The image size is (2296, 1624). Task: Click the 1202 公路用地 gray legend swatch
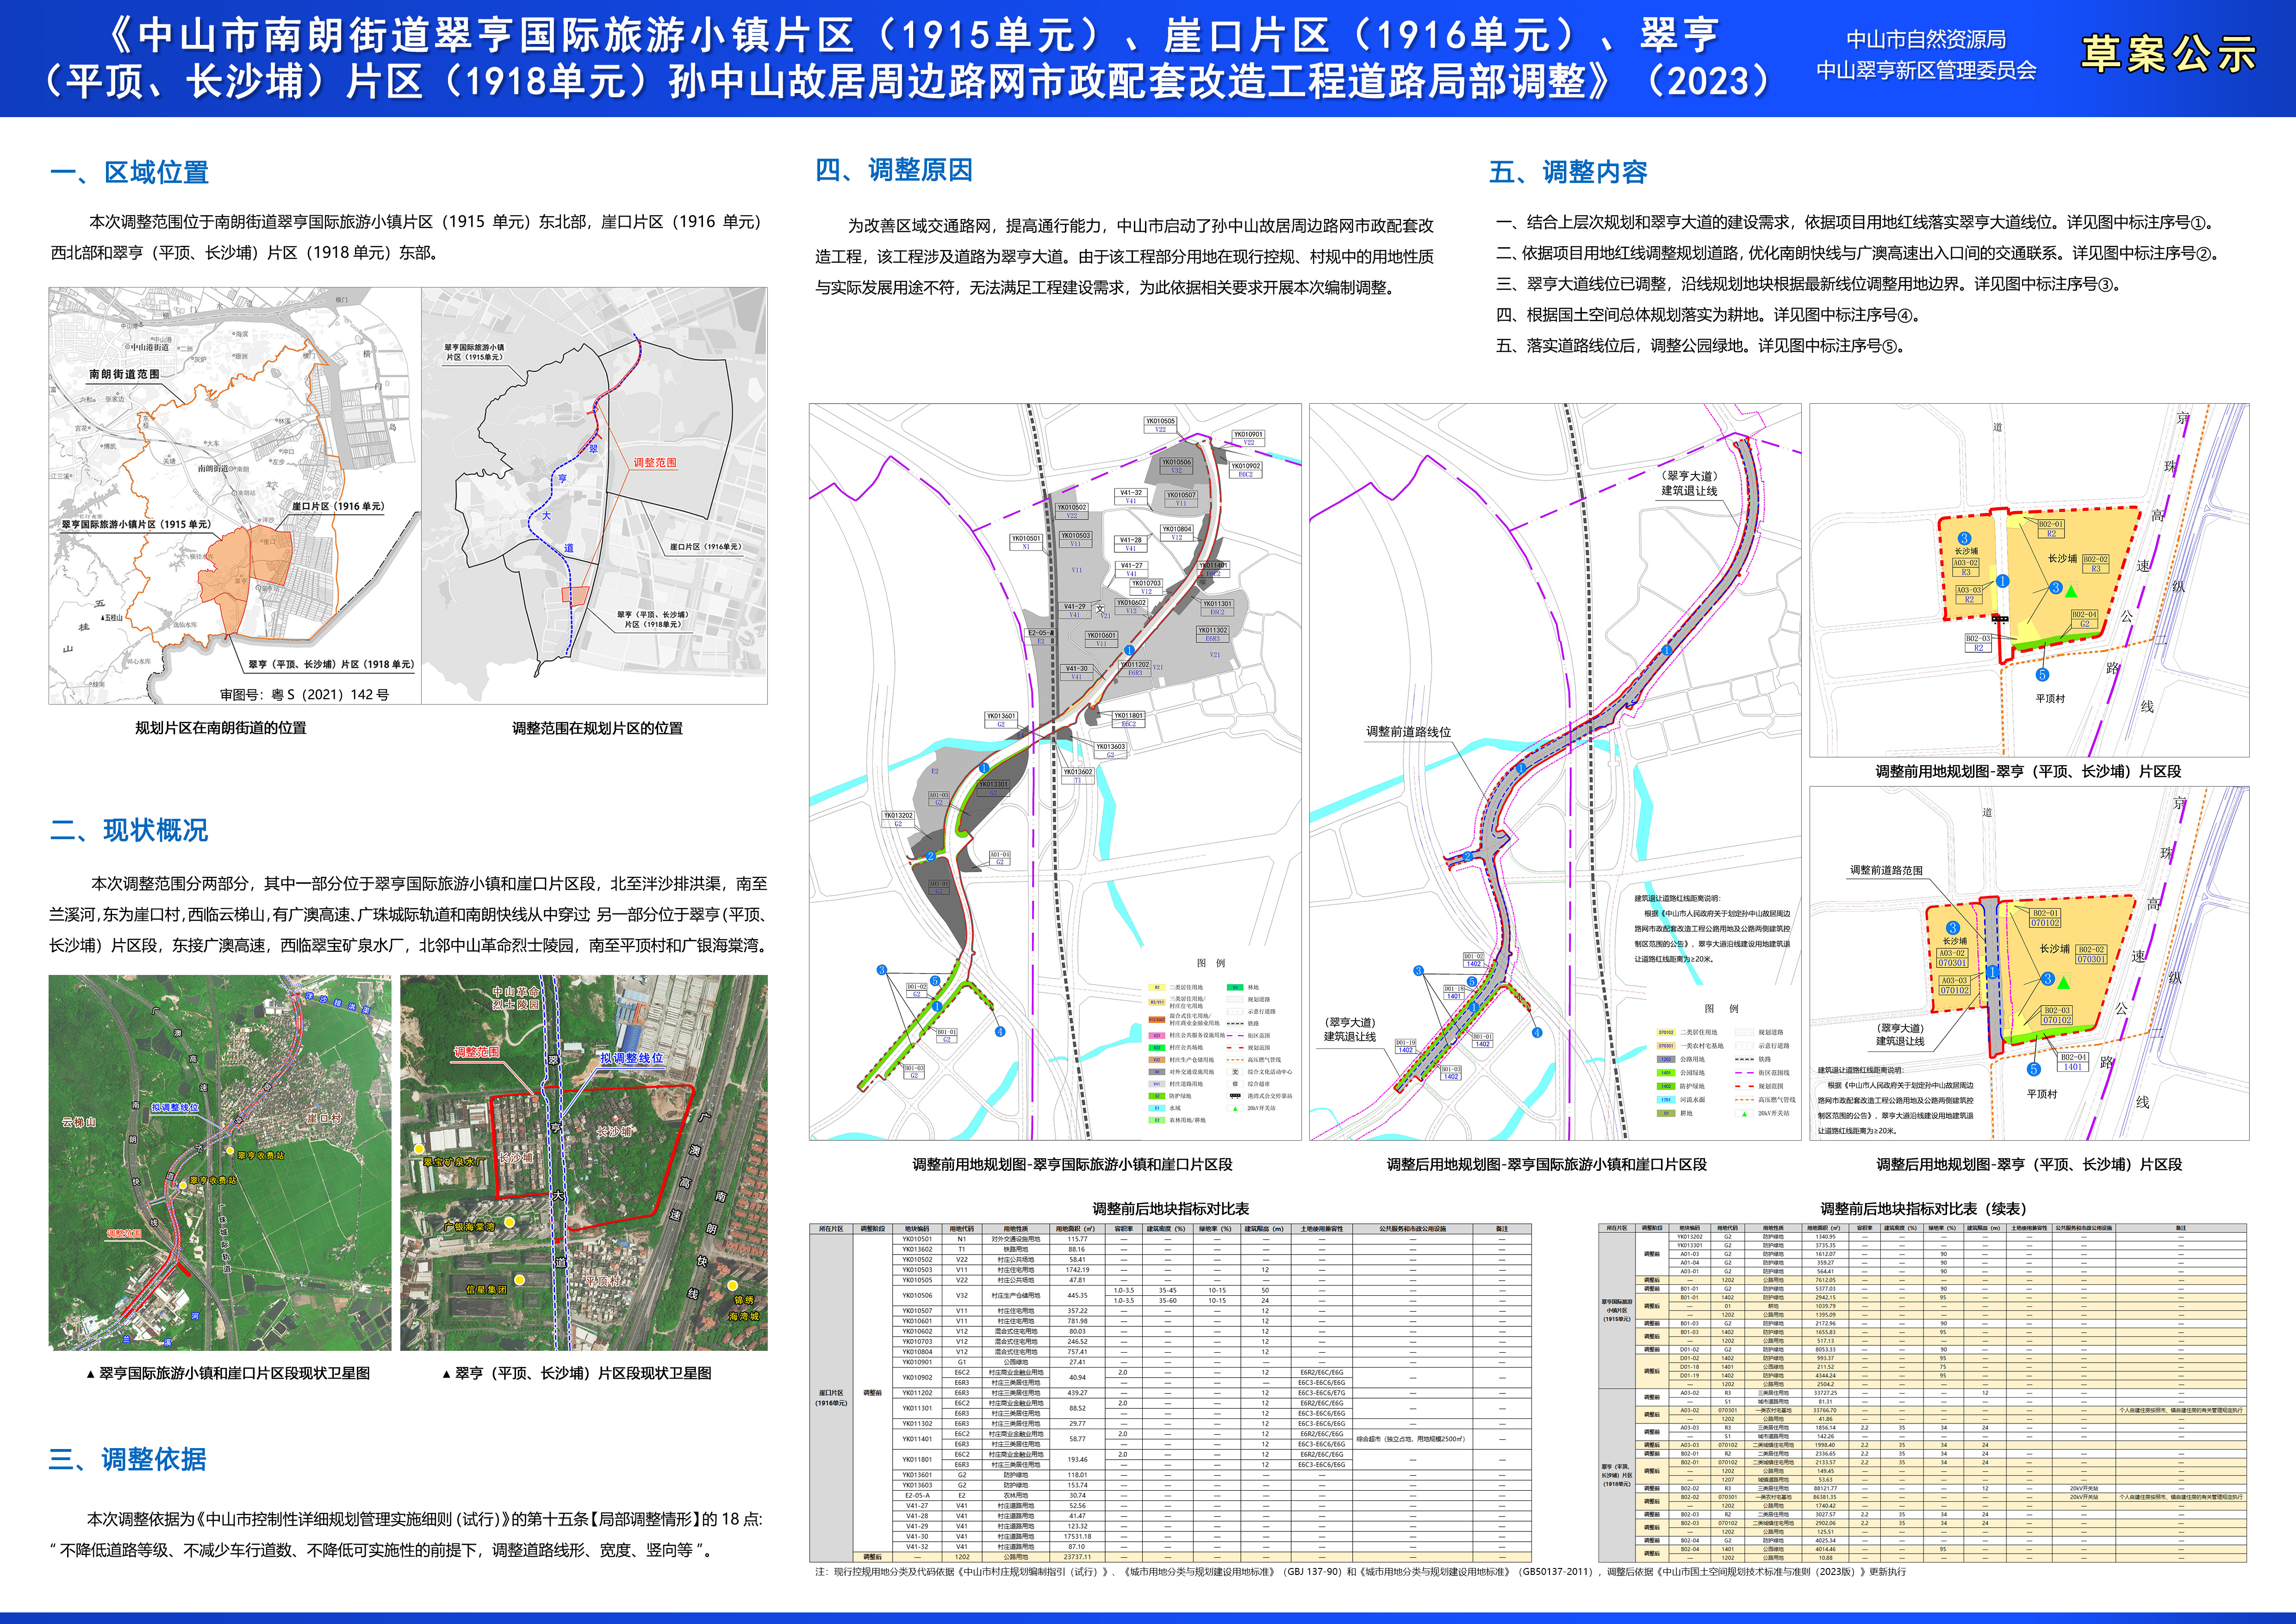pyautogui.click(x=1666, y=1059)
